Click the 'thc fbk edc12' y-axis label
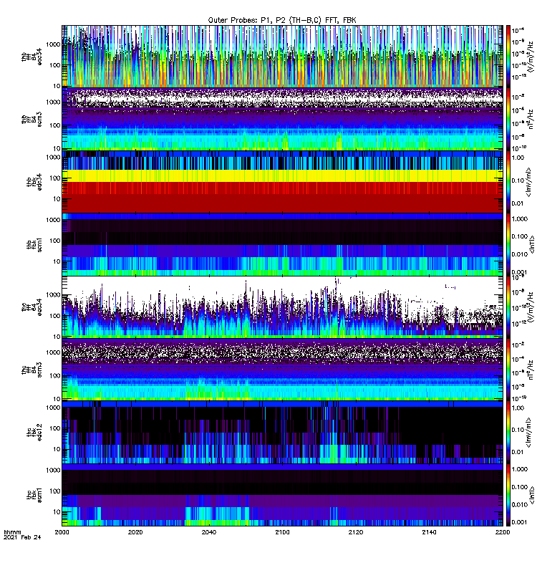Viewport: 537px width, 573px height. coord(34,433)
